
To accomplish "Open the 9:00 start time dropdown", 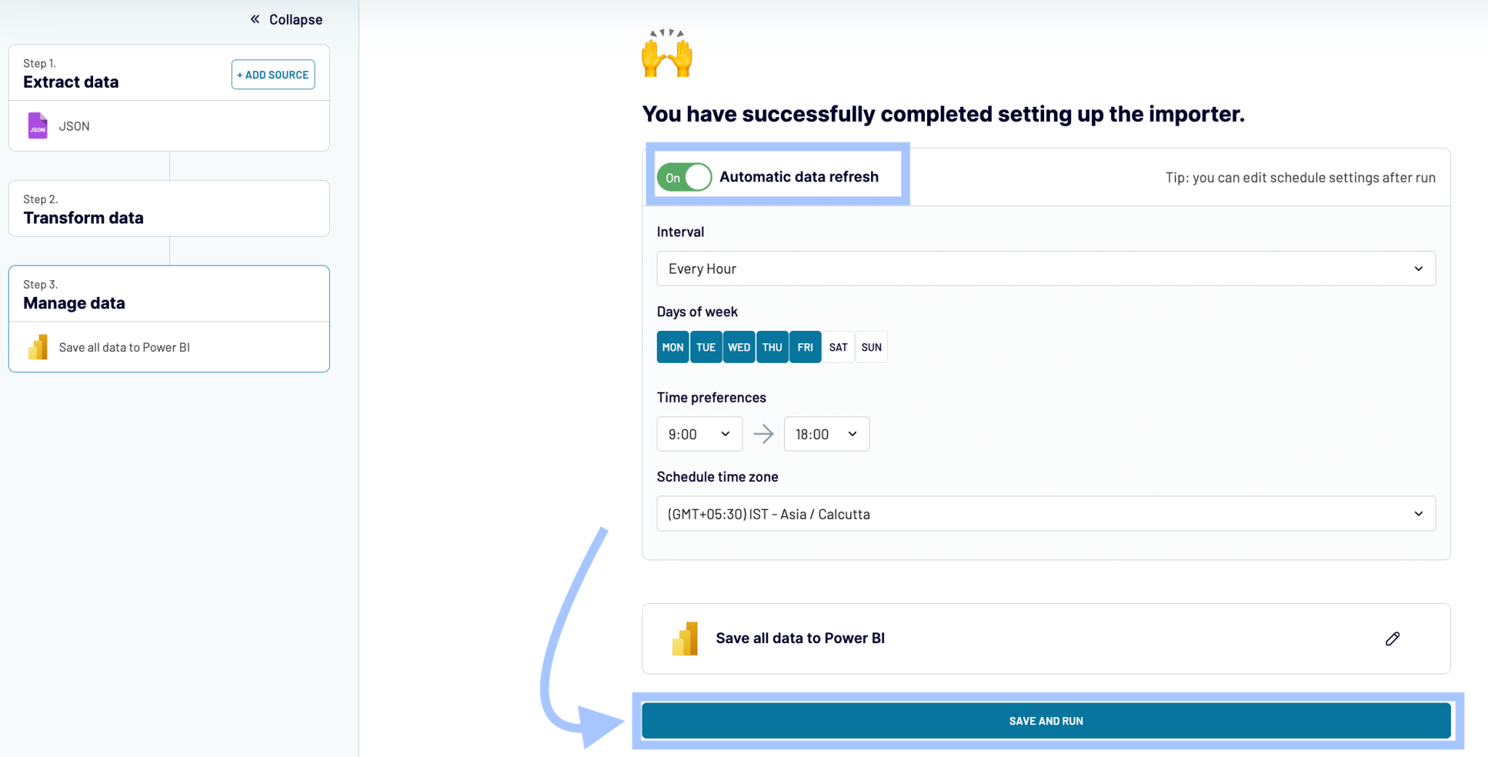I will tap(699, 434).
